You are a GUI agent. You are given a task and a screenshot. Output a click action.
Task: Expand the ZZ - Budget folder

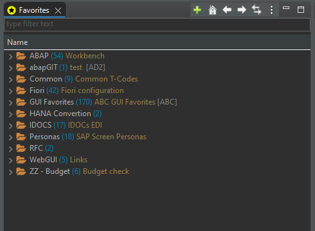(10, 172)
